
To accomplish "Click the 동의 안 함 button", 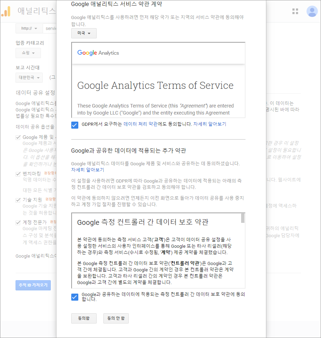I will [x=116, y=318].
